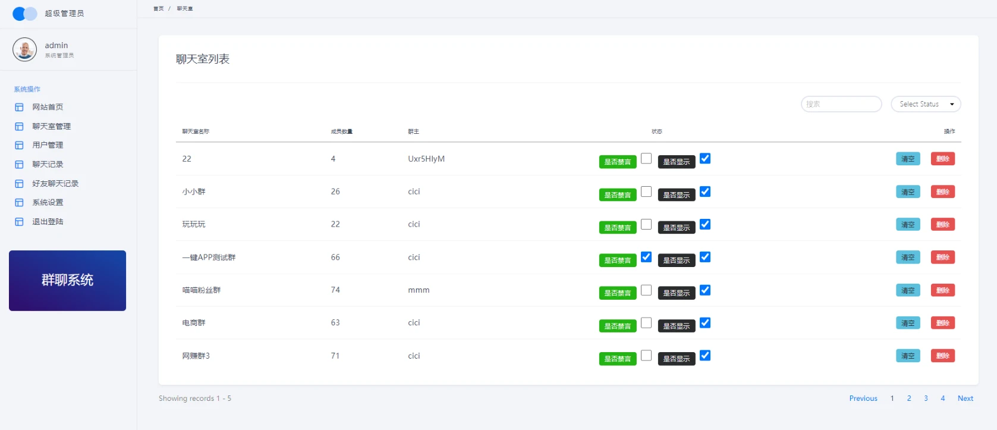This screenshot has height=430, width=997.
Task: Open the Select Status dropdown
Action: (926, 104)
